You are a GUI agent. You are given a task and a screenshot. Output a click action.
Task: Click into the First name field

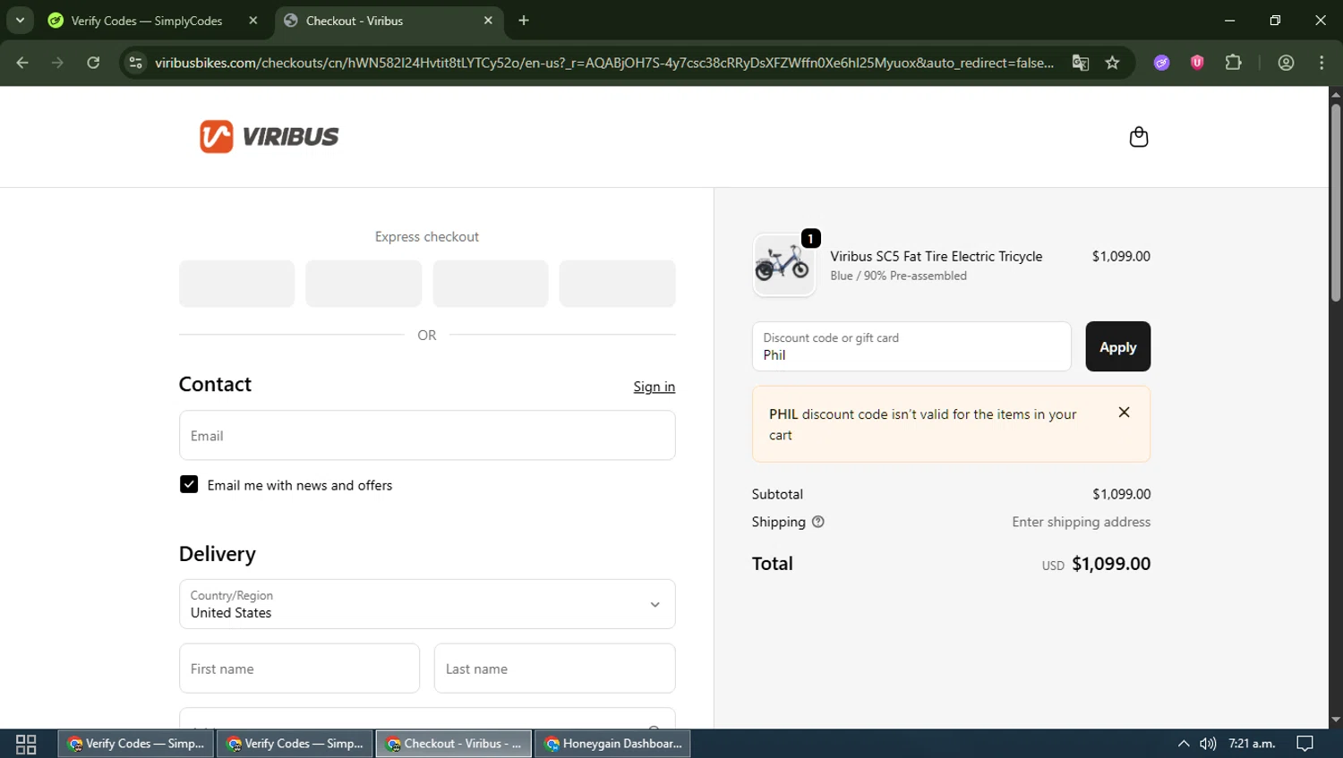[x=299, y=669]
